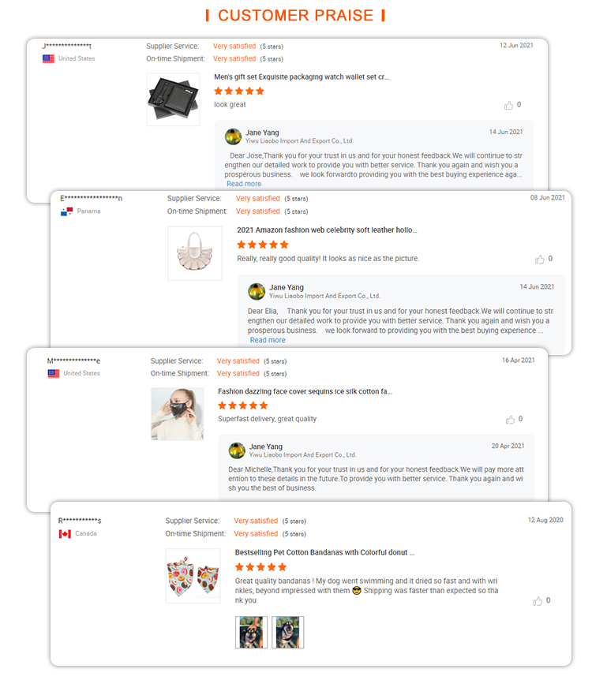The image size is (592, 680).
Task: Open 'Bestselling Pet Cotton Bandanas' product link
Action: [x=324, y=553]
